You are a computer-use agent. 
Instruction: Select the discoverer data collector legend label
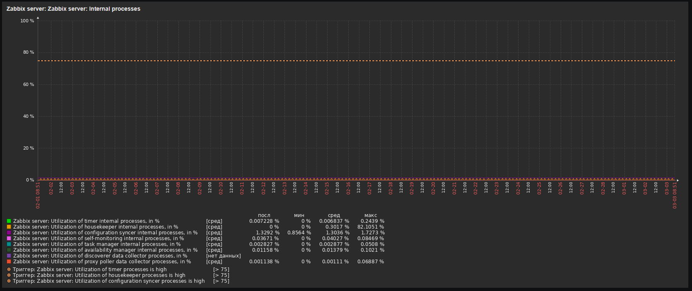click(100, 256)
